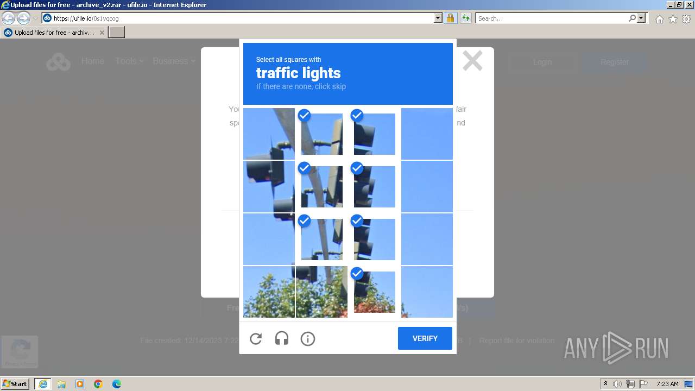
Task: Click the network tray icon
Action: tap(630, 384)
